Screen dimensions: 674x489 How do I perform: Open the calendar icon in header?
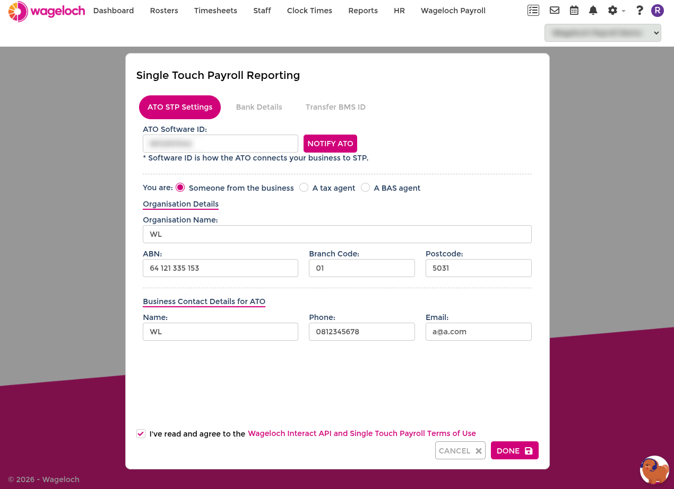pyautogui.click(x=574, y=10)
